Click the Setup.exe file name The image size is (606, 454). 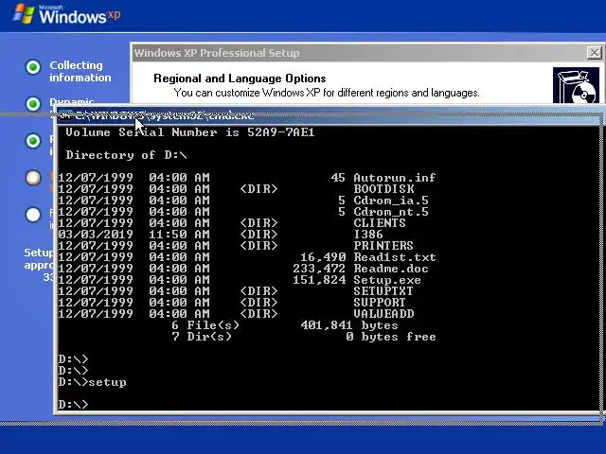click(387, 280)
